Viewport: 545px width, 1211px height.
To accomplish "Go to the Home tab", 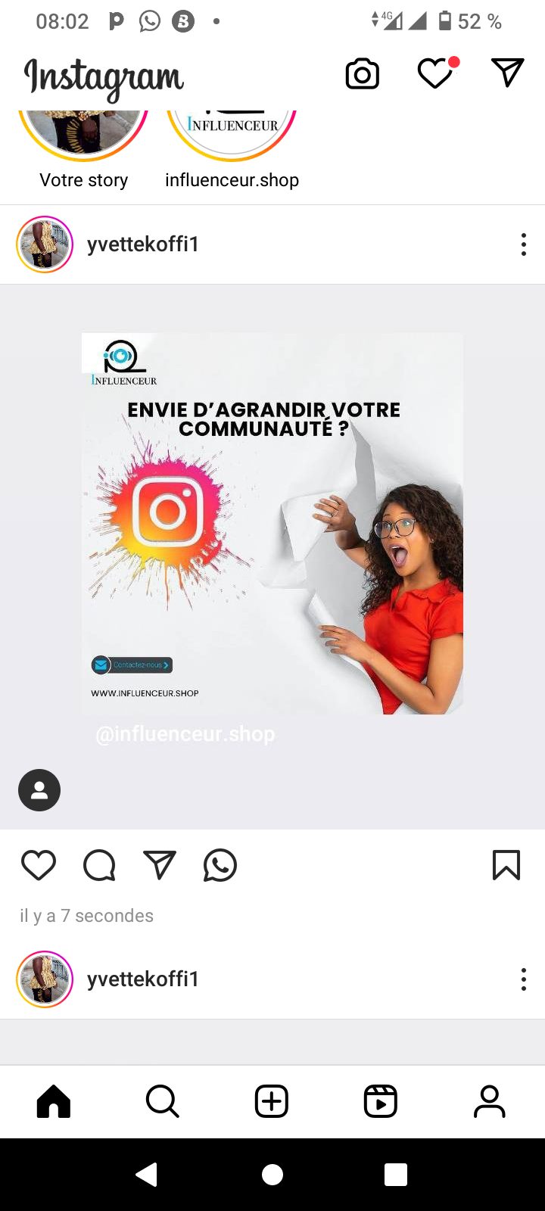I will click(x=54, y=1101).
